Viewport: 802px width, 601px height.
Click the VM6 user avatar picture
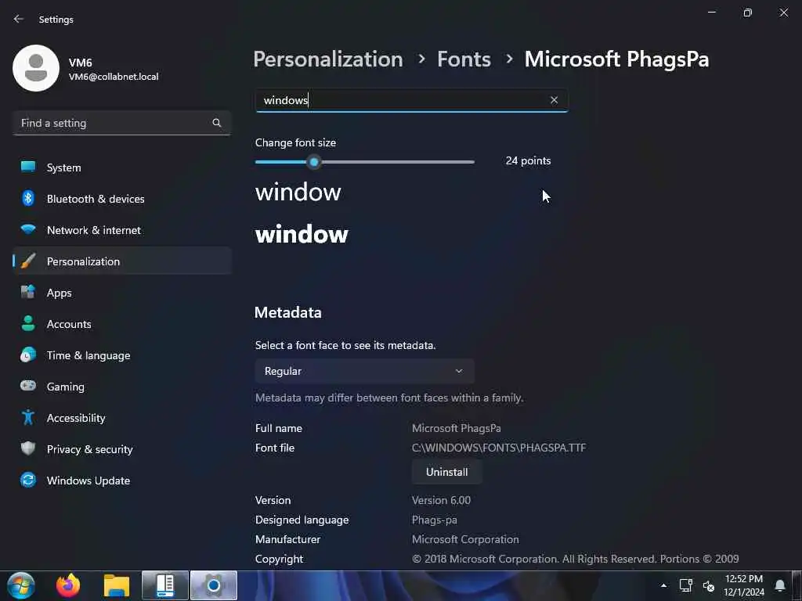point(36,68)
